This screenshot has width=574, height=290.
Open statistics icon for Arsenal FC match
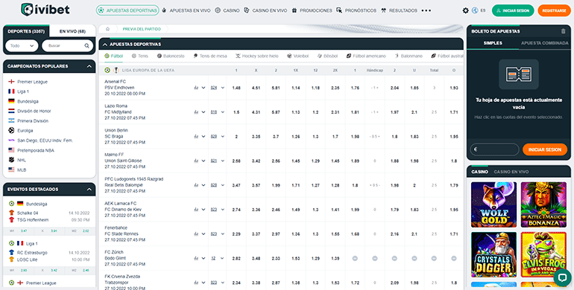196,88
